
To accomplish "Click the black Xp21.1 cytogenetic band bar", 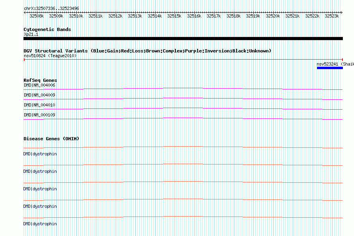I will pyautogui.click(x=183, y=39).
